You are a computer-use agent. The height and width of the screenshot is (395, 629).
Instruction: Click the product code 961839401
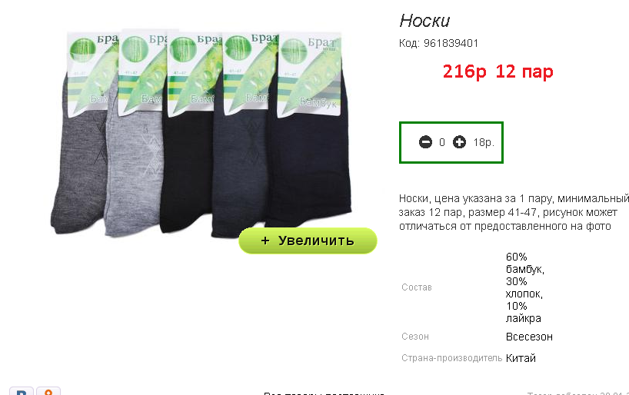coord(451,43)
